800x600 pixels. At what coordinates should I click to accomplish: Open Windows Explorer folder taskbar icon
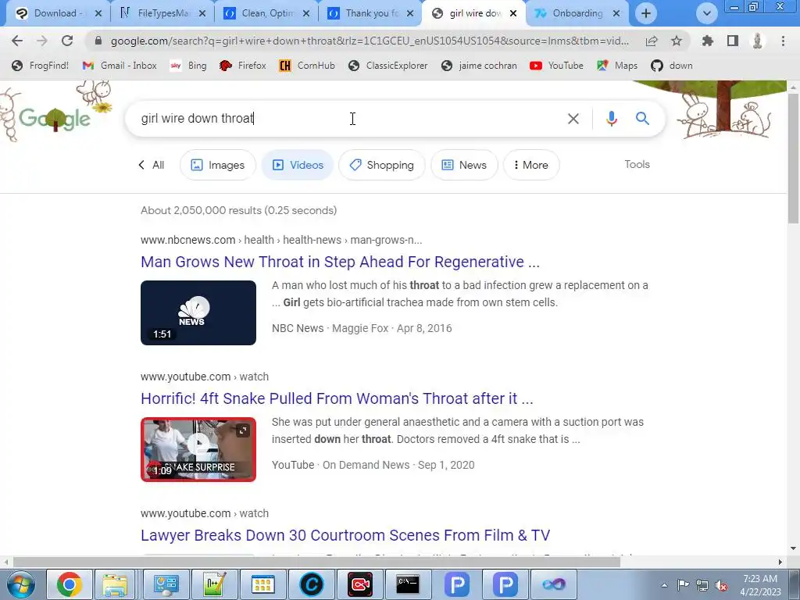[x=115, y=584]
